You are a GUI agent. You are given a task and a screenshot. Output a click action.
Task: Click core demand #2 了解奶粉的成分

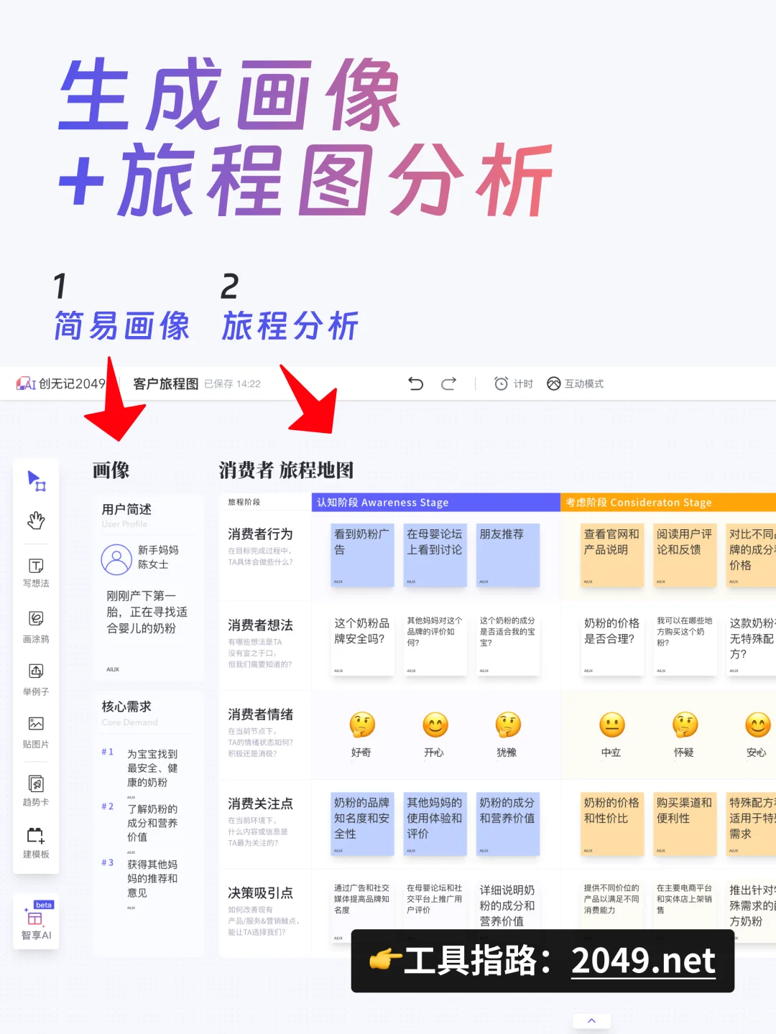click(x=152, y=823)
